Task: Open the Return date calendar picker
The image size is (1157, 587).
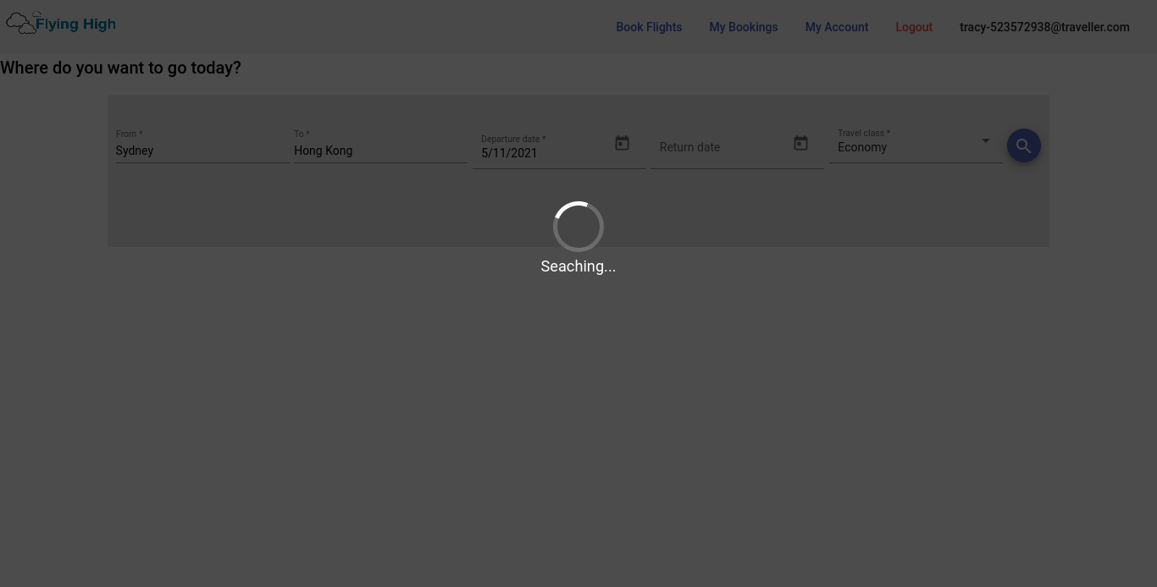Action: (800, 143)
